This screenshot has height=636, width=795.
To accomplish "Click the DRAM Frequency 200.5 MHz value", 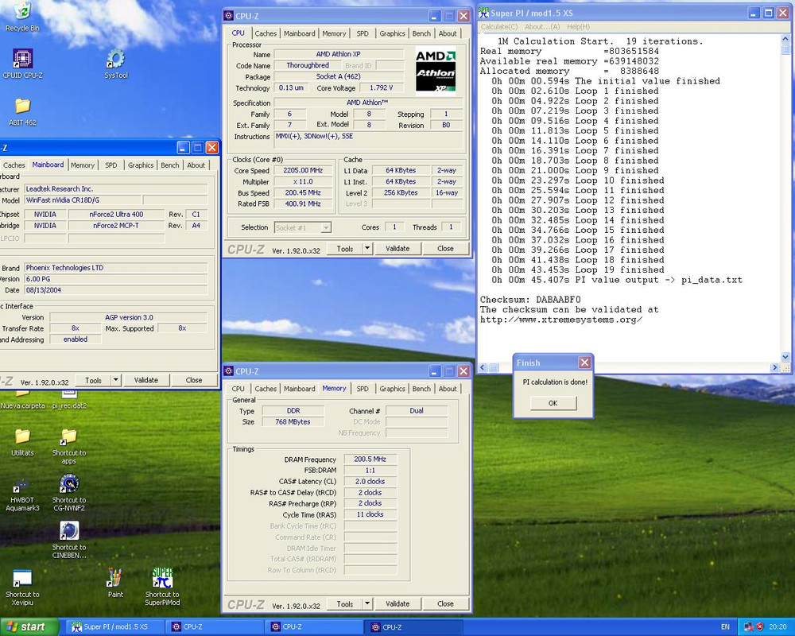I will coord(370,459).
